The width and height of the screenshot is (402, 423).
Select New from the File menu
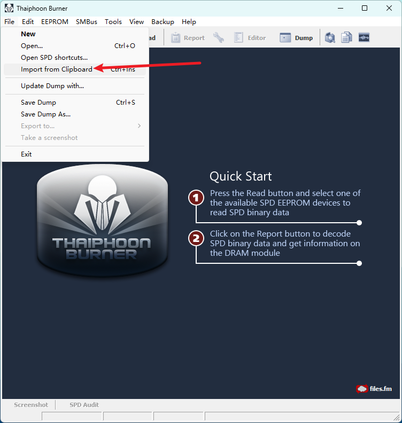(75, 34)
